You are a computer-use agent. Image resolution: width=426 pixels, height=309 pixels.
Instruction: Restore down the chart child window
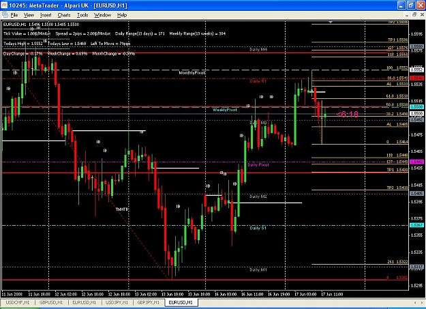tap(414, 15)
